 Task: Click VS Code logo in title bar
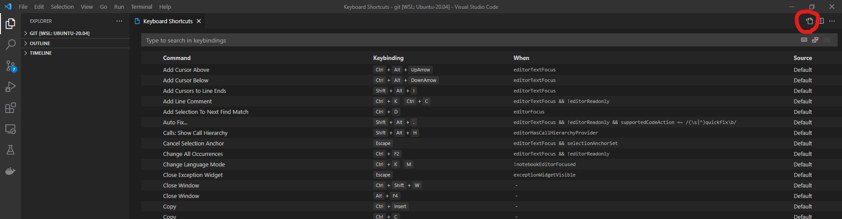(8, 7)
